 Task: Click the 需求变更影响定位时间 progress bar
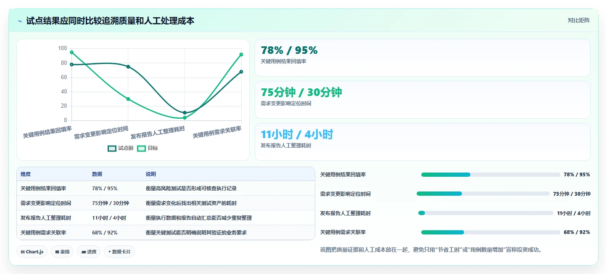[x=483, y=194]
